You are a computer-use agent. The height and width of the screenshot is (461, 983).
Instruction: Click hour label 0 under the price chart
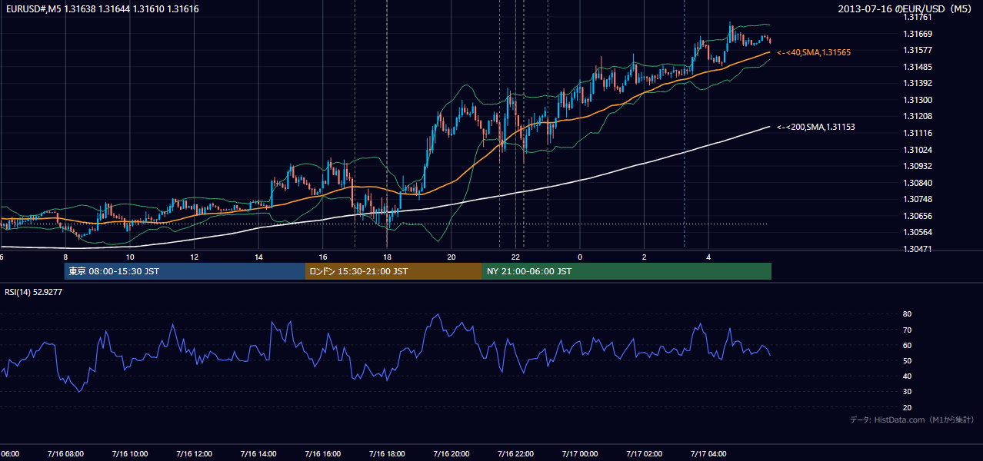580,257
